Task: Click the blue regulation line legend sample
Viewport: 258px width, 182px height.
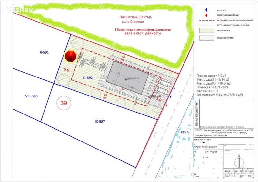Action: point(206,24)
